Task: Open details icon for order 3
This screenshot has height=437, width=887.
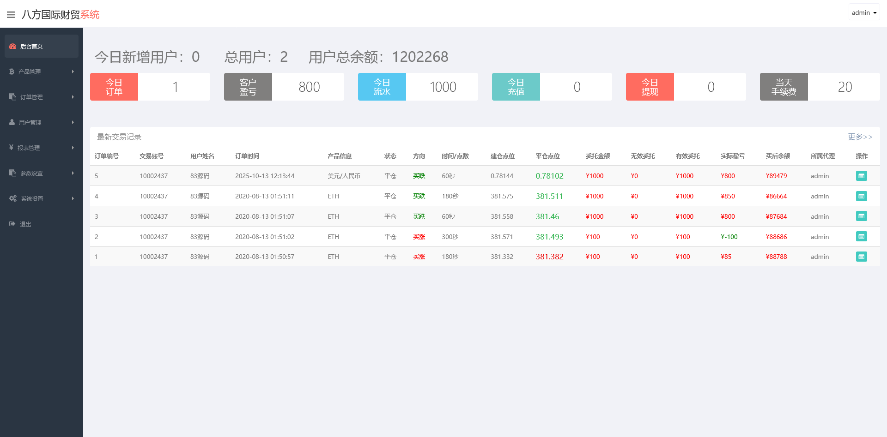Action: [x=861, y=216]
